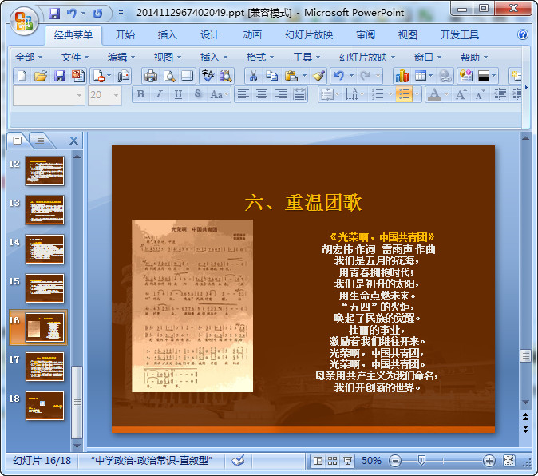Click the save icon in quick access toolbar
Image resolution: width=538 pixels, height=476 pixels.
[x=54, y=14]
